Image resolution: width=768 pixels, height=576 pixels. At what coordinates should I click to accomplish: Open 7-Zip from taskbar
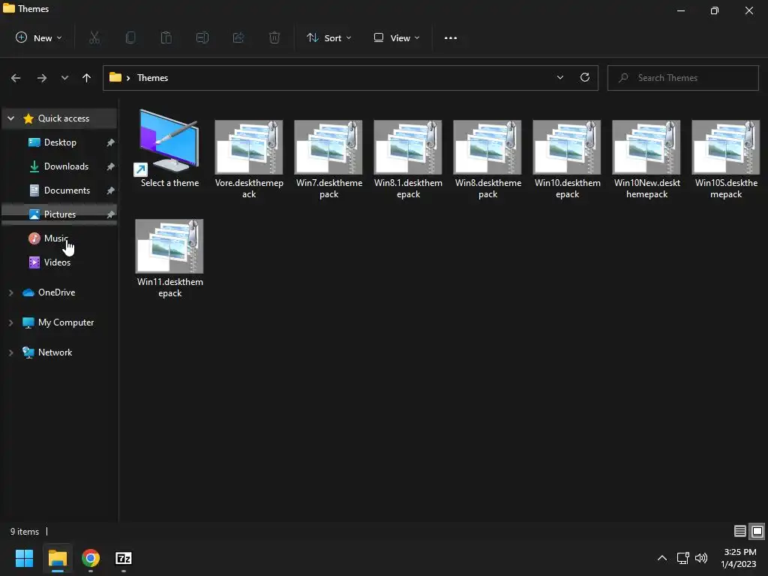(x=124, y=558)
